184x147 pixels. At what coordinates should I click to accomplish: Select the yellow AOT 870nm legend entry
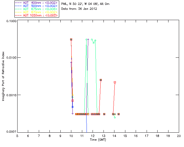tap(36, 12)
